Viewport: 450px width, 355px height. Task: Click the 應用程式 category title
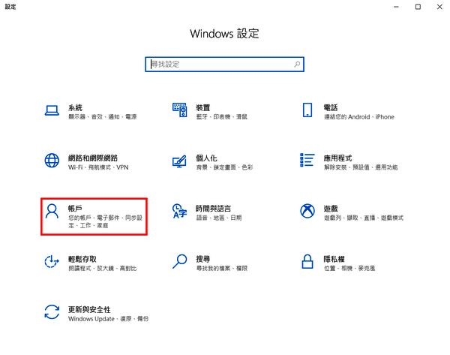point(337,158)
